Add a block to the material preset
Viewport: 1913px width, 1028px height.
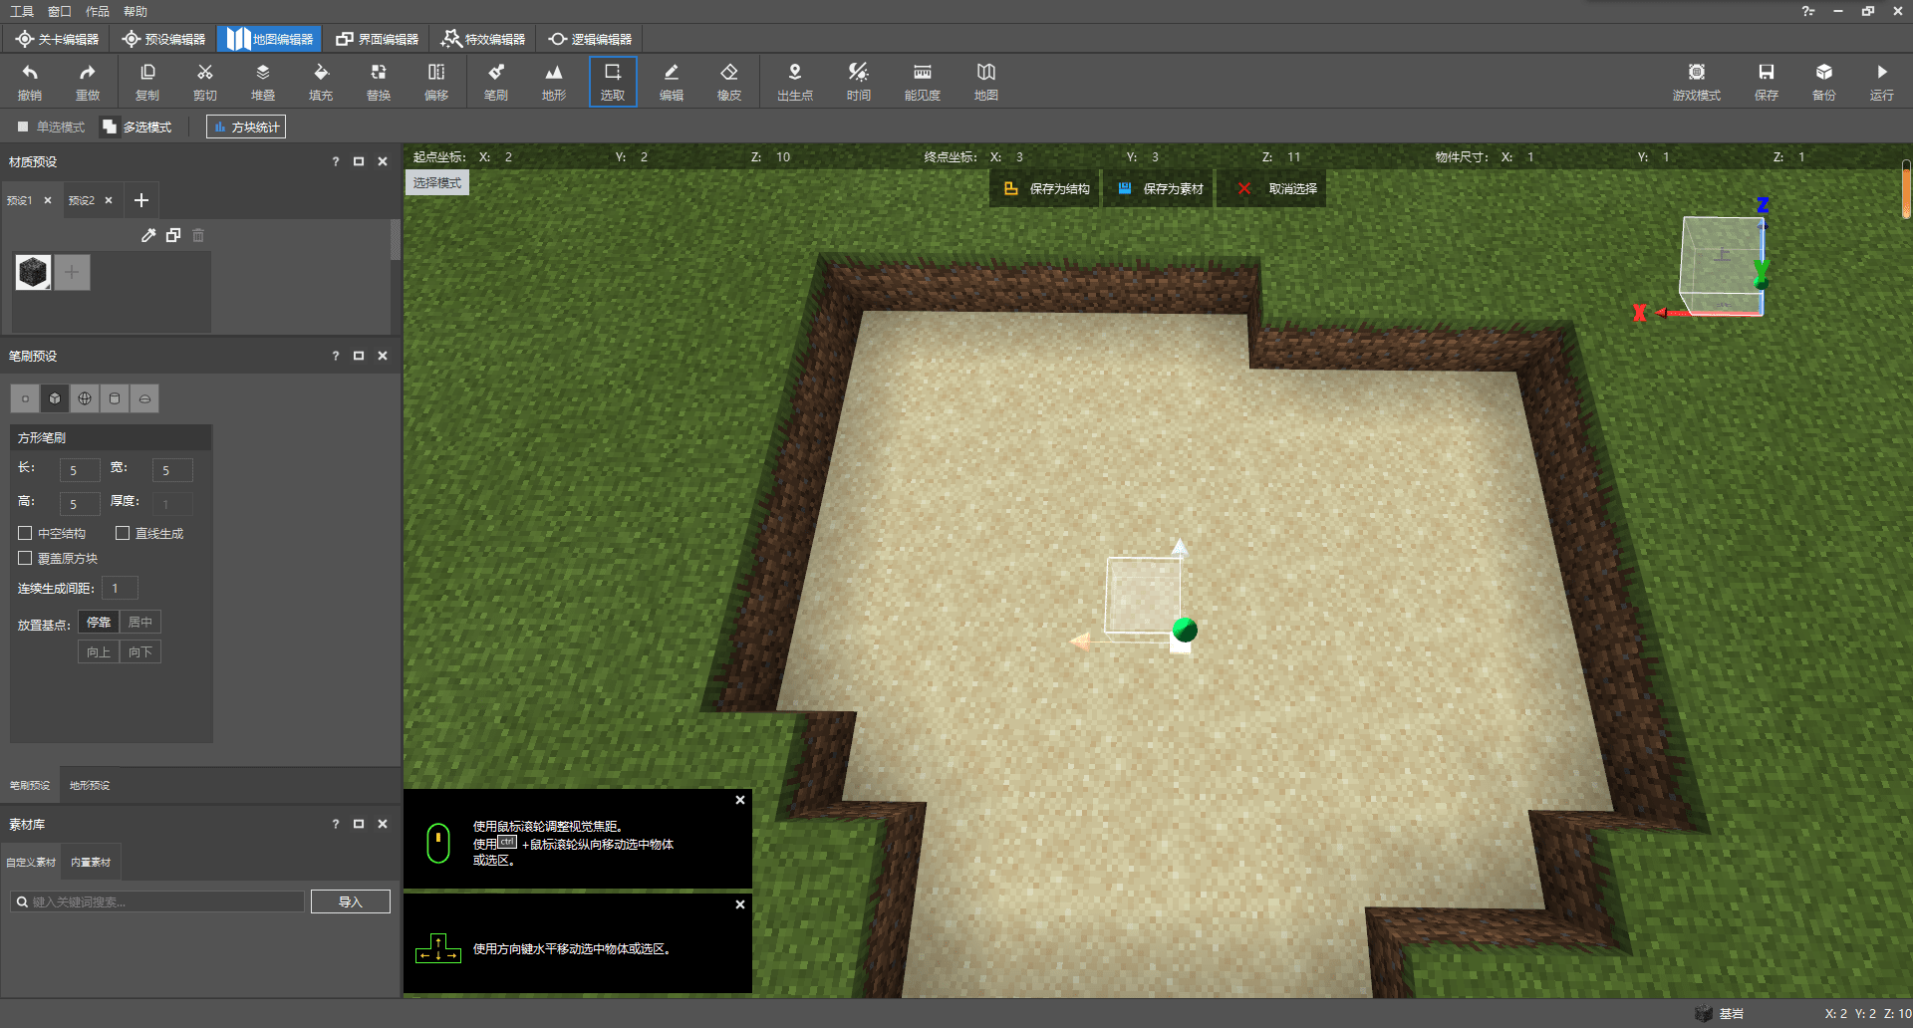[x=72, y=272]
